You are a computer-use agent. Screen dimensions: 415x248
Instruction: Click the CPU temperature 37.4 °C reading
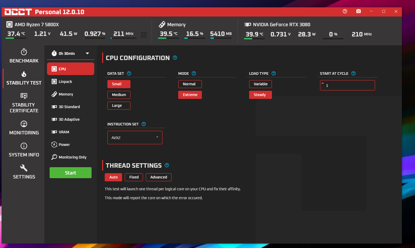(x=16, y=34)
